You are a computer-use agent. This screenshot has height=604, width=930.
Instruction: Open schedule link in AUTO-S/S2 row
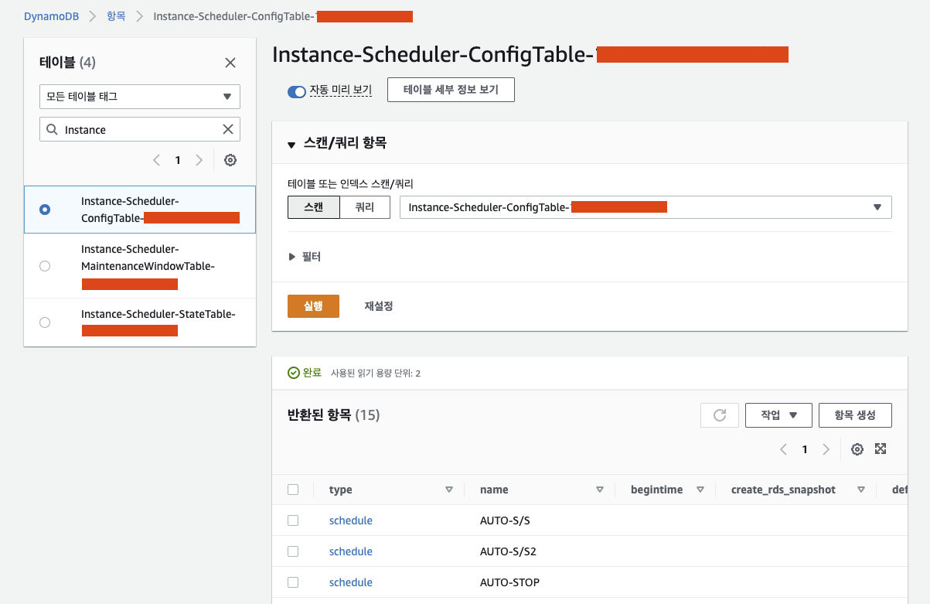point(351,551)
